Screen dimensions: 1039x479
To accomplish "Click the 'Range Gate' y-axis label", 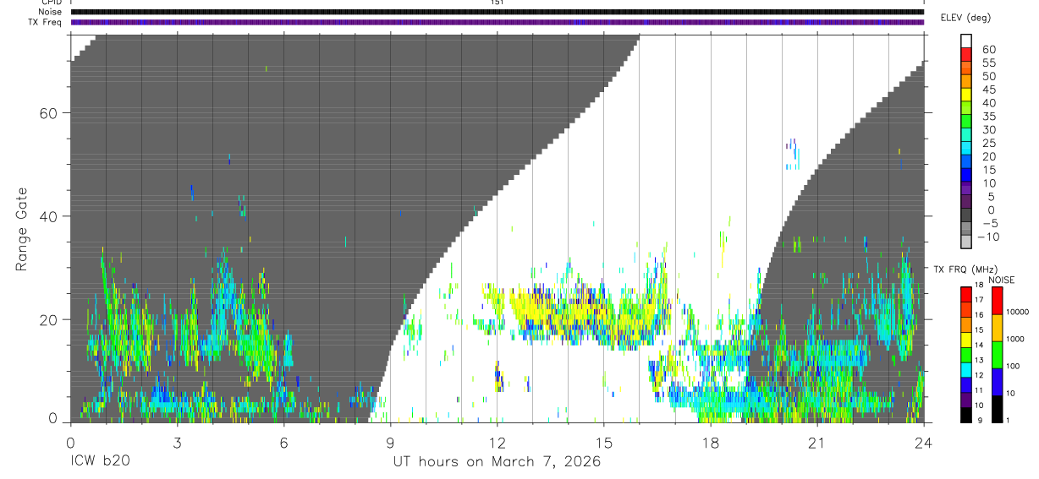I will pos(22,230).
